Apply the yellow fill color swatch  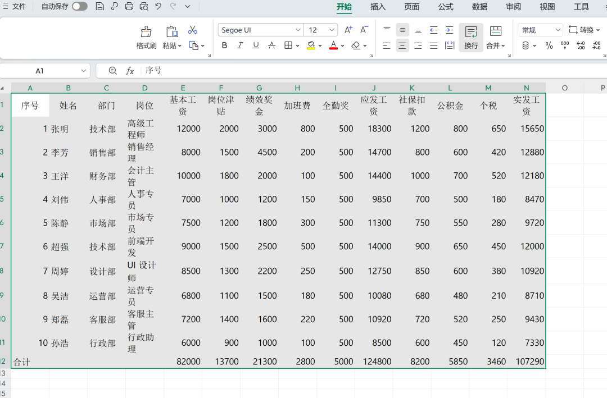tap(311, 45)
